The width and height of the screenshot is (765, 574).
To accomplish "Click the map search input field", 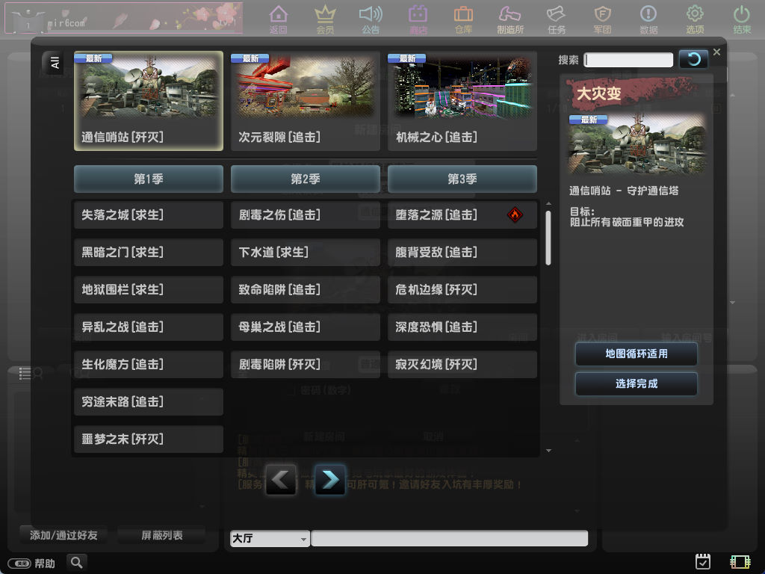I will 628,60.
